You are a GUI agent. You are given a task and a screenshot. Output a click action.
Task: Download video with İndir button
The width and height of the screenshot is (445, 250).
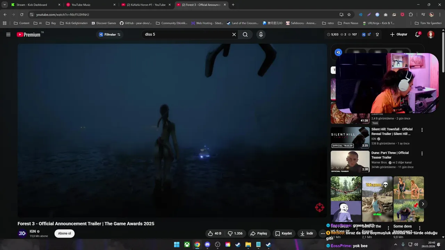click(307, 233)
